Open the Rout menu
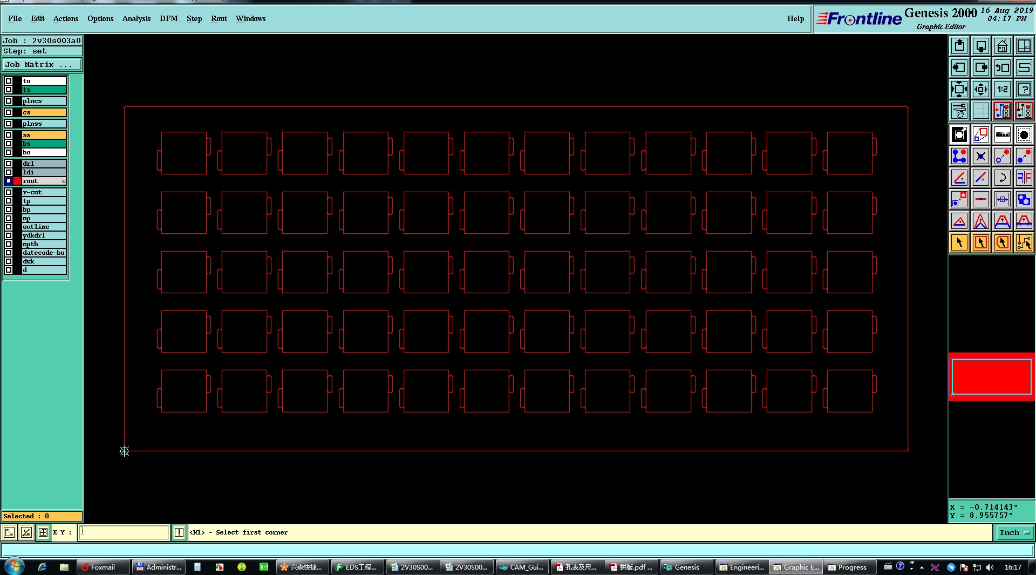Image resolution: width=1036 pixels, height=575 pixels. [219, 18]
